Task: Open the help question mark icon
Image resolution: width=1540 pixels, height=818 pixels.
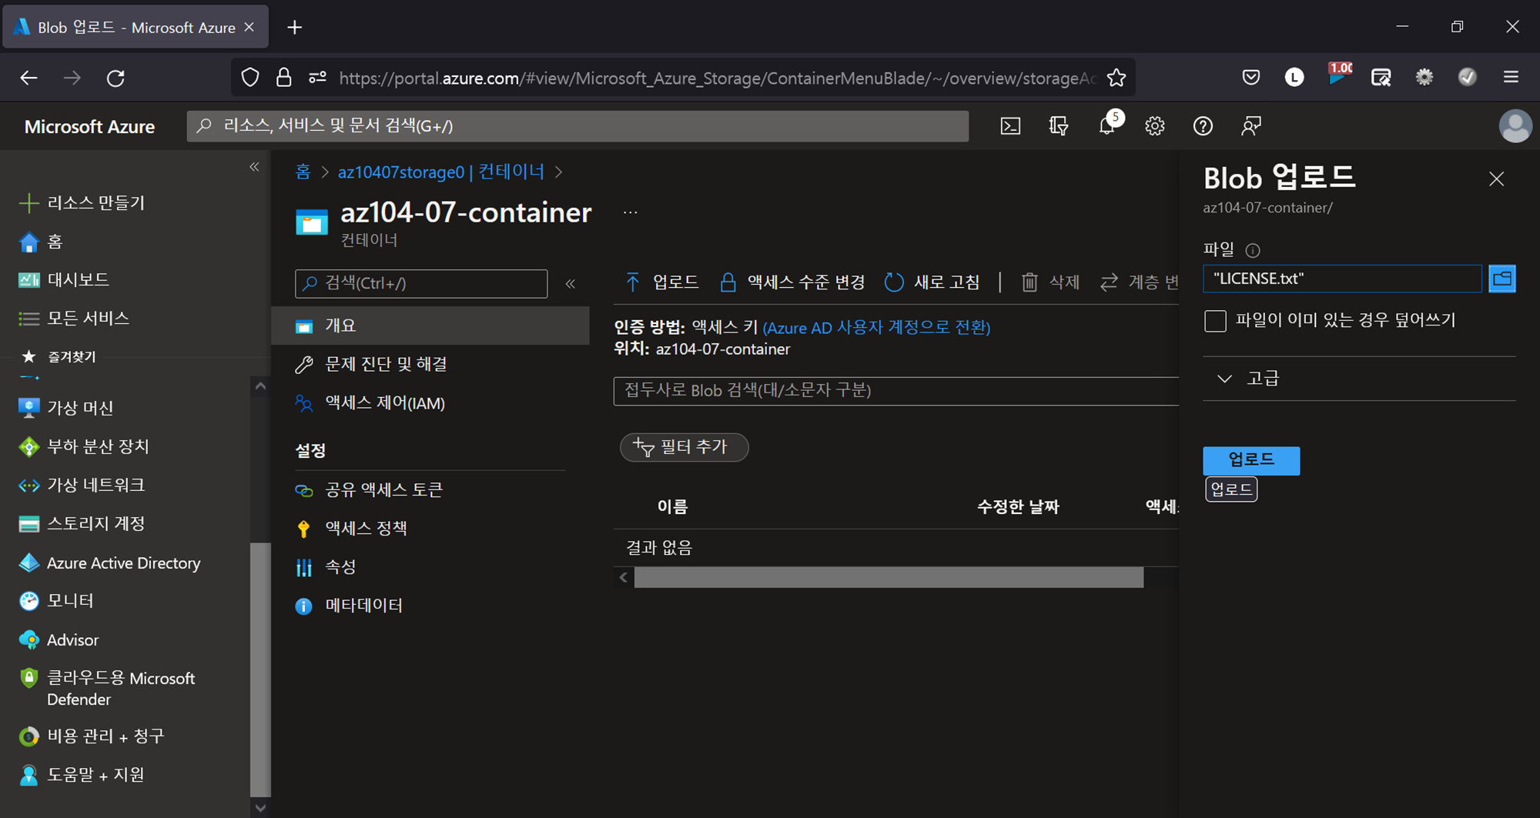Action: click(x=1203, y=126)
